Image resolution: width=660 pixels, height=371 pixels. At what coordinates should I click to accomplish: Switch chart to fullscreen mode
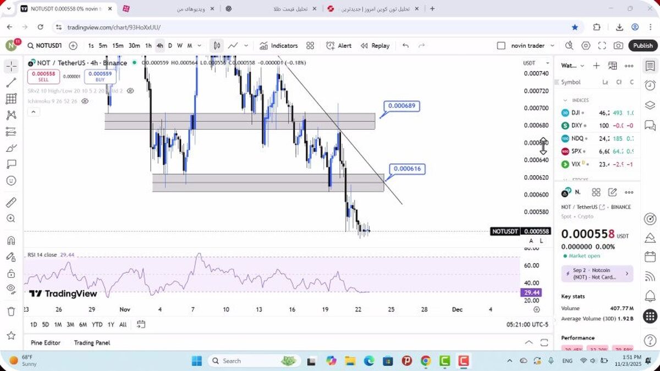(x=602, y=46)
